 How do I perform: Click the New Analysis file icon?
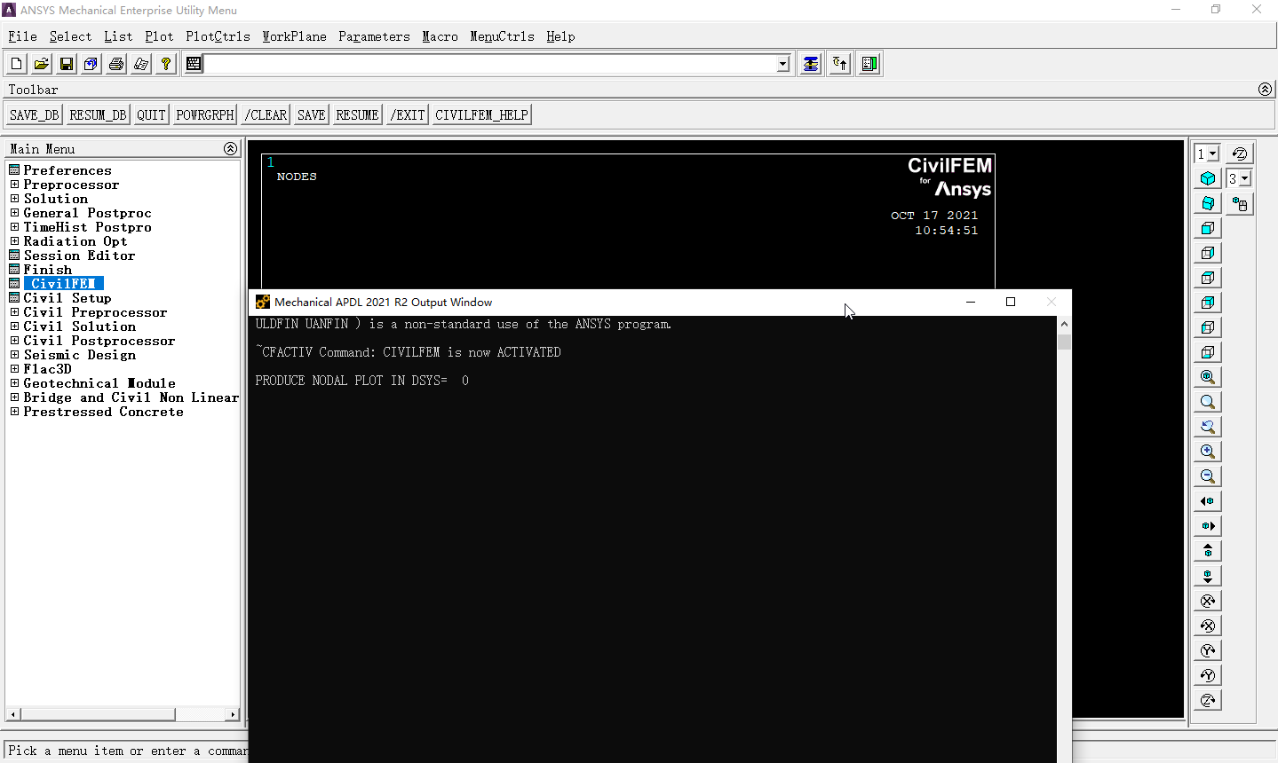click(17, 64)
